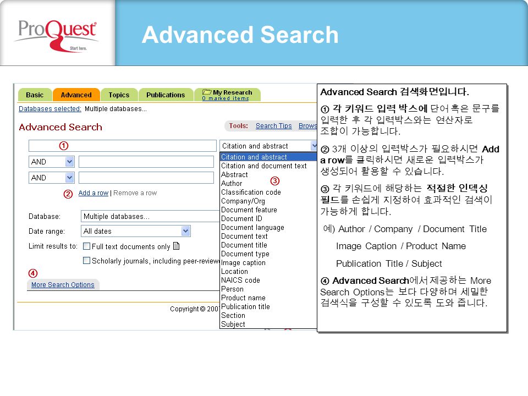Screen dimensions: 528x396
Task: Choose Product name from the list
Action: point(268,298)
